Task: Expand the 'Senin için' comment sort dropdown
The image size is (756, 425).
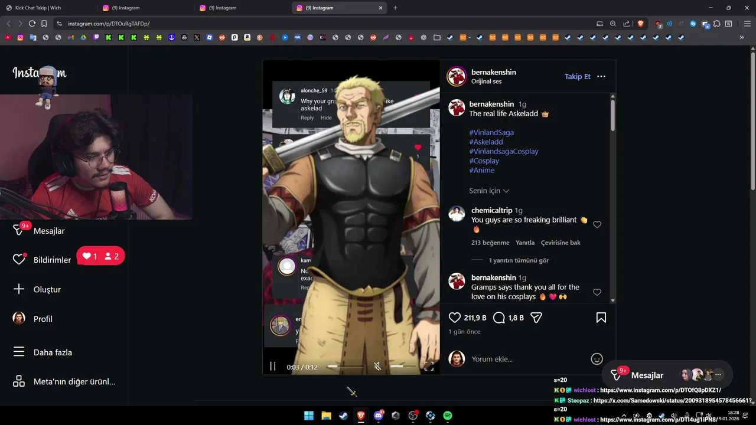Action: point(489,191)
